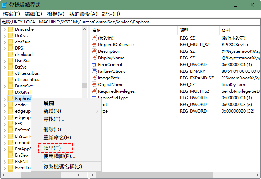The image size is (261, 179).
Task: Click the DusmSvc folder icon
Action: (x=10, y=86)
